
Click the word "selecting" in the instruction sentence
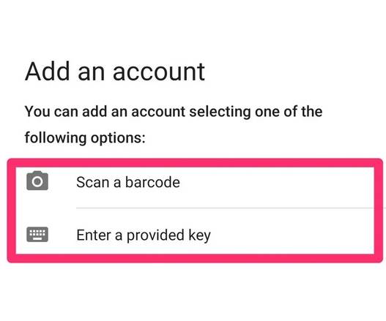click(x=220, y=112)
